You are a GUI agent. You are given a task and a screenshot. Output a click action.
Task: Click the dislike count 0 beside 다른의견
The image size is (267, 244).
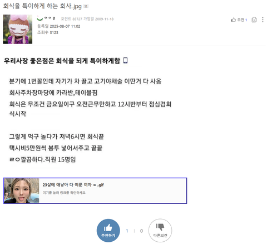(141, 231)
